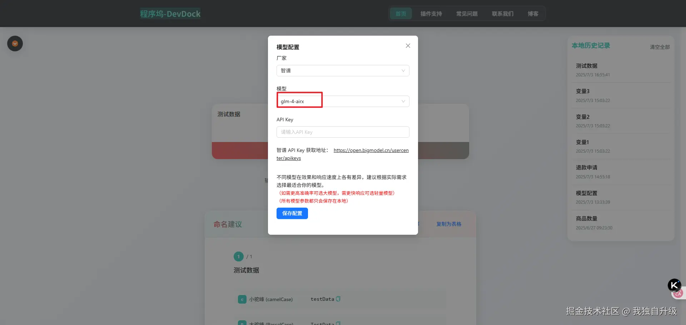The width and height of the screenshot is (686, 325).
Task: Click the 复制为表格 link
Action: click(x=448, y=224)
